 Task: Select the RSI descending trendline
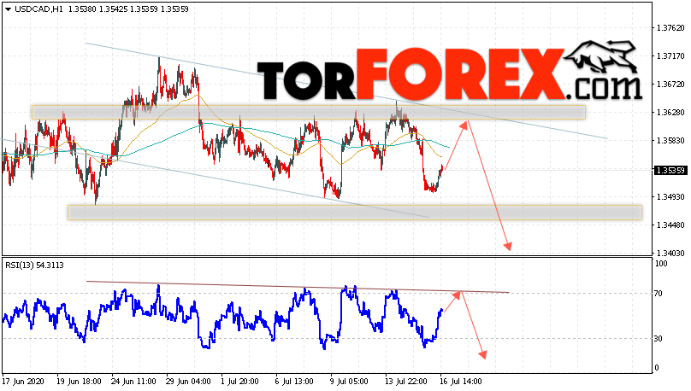[298, 287]
